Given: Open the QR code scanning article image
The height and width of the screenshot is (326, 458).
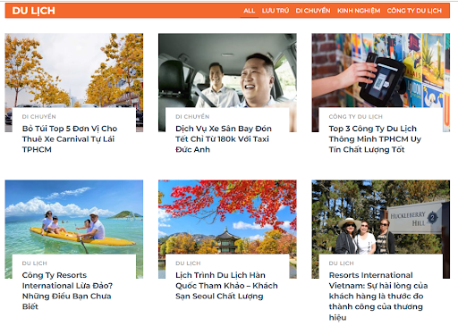Looking at the screenshot, I should [x=381, y=71].
